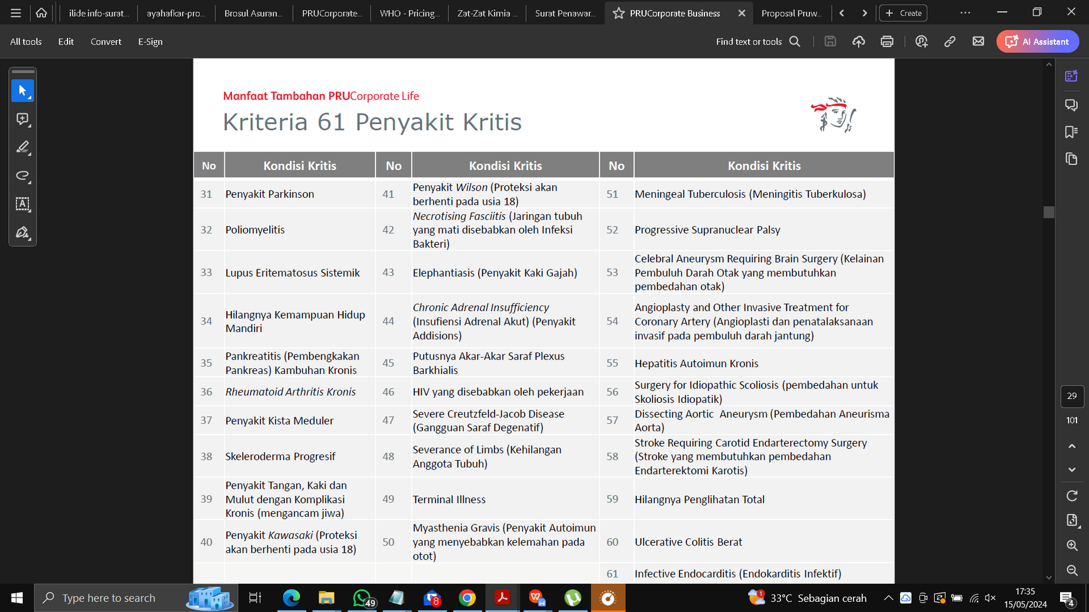Open Task View on the taskbar
The width and height of the screenshot is (1089, 612).
[x=255, y=598]
